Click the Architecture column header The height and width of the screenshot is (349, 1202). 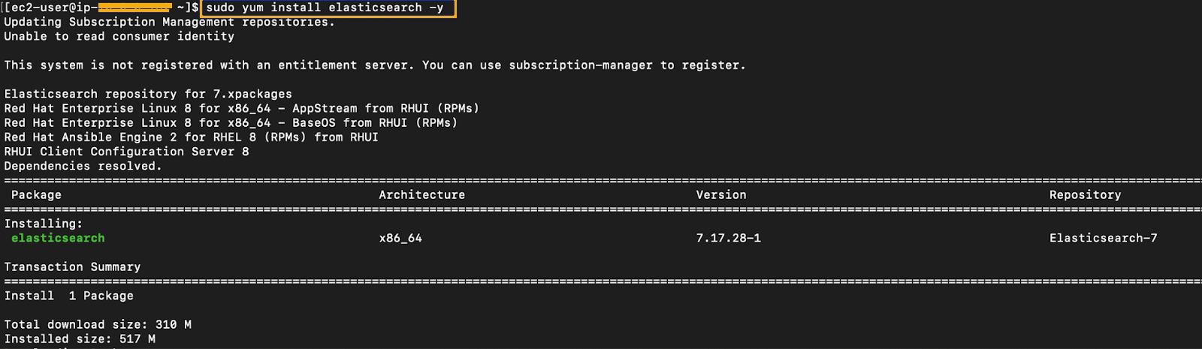pyautogui.click(x=421, y=194)
